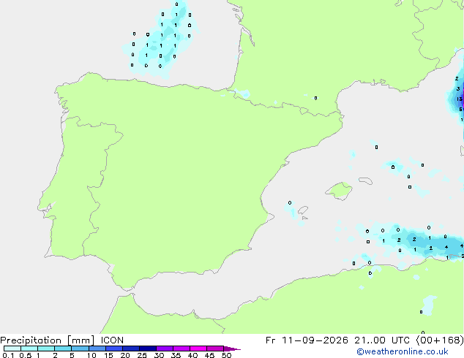Click the 4 mm value off Algerian coast
Image resolution: width=464 pixels, height=358 pixels.
(446, 247)
